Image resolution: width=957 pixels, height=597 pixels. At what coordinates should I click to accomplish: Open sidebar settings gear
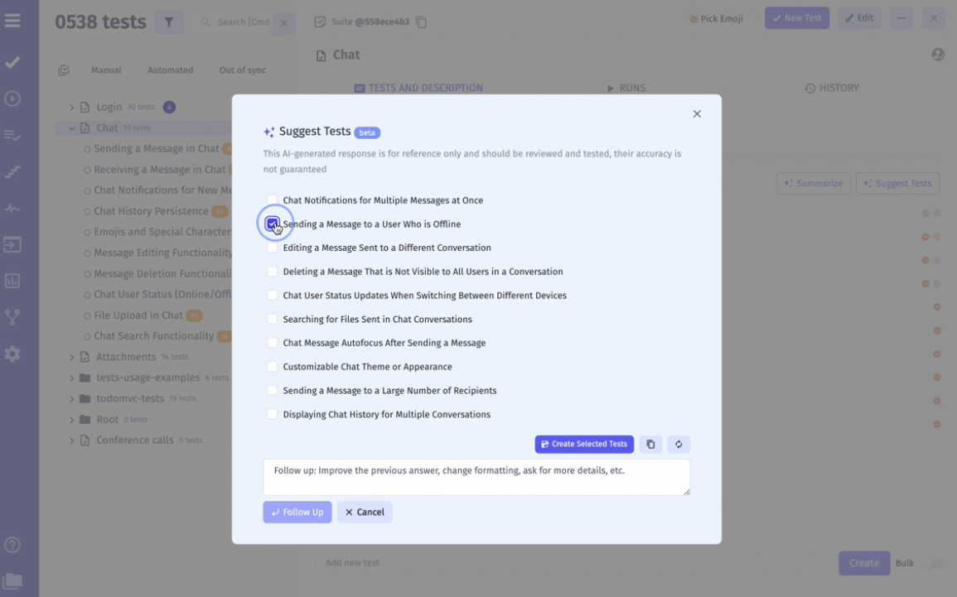12,354
